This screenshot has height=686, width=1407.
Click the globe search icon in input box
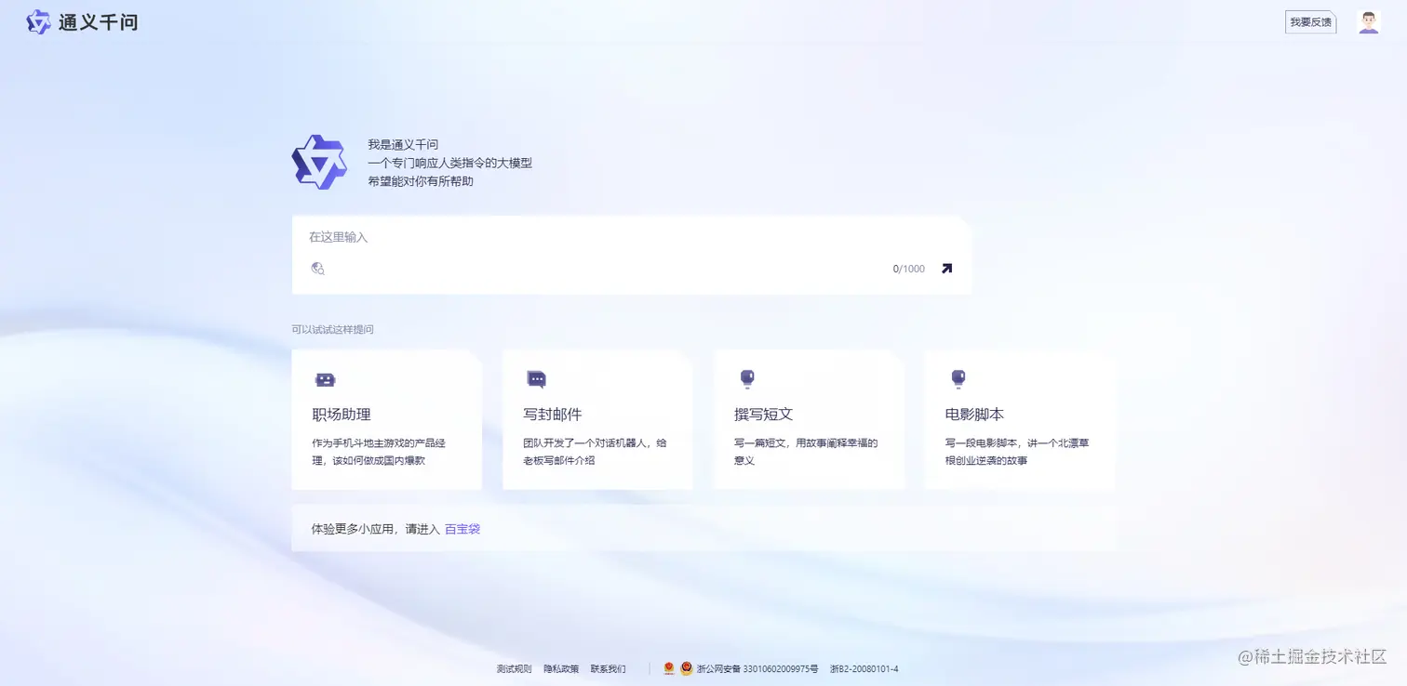317,269
